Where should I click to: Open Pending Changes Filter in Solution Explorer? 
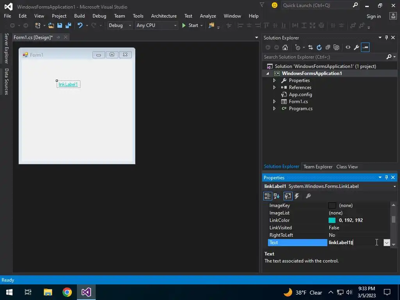coord(298,47)
